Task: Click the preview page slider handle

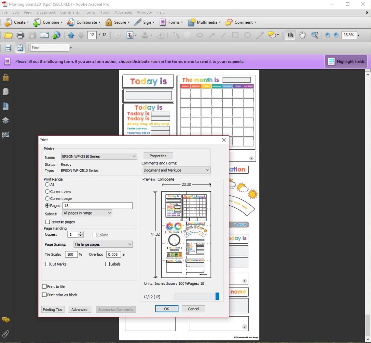Action: [217, 296]
